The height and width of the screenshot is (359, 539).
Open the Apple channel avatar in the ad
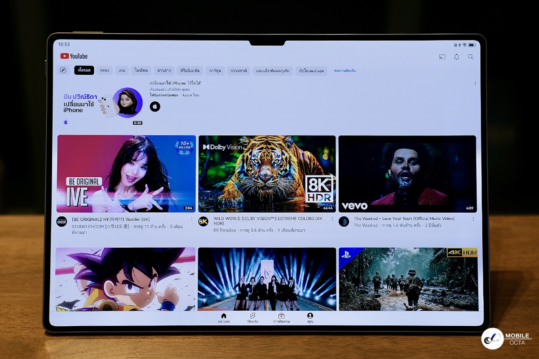point(155,106)
